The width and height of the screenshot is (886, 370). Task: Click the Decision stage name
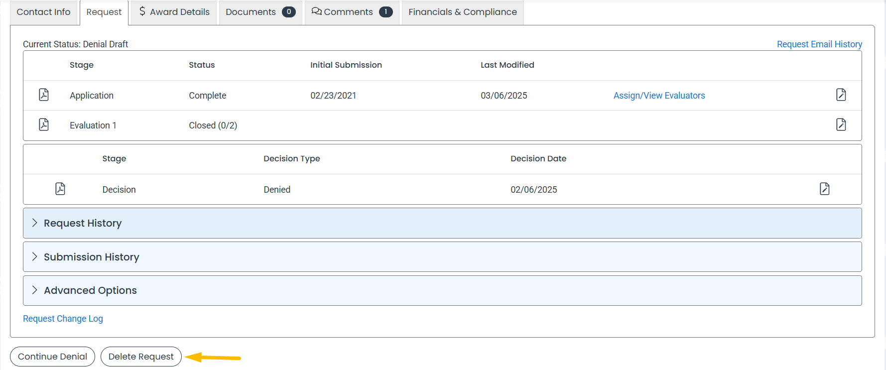119,190
